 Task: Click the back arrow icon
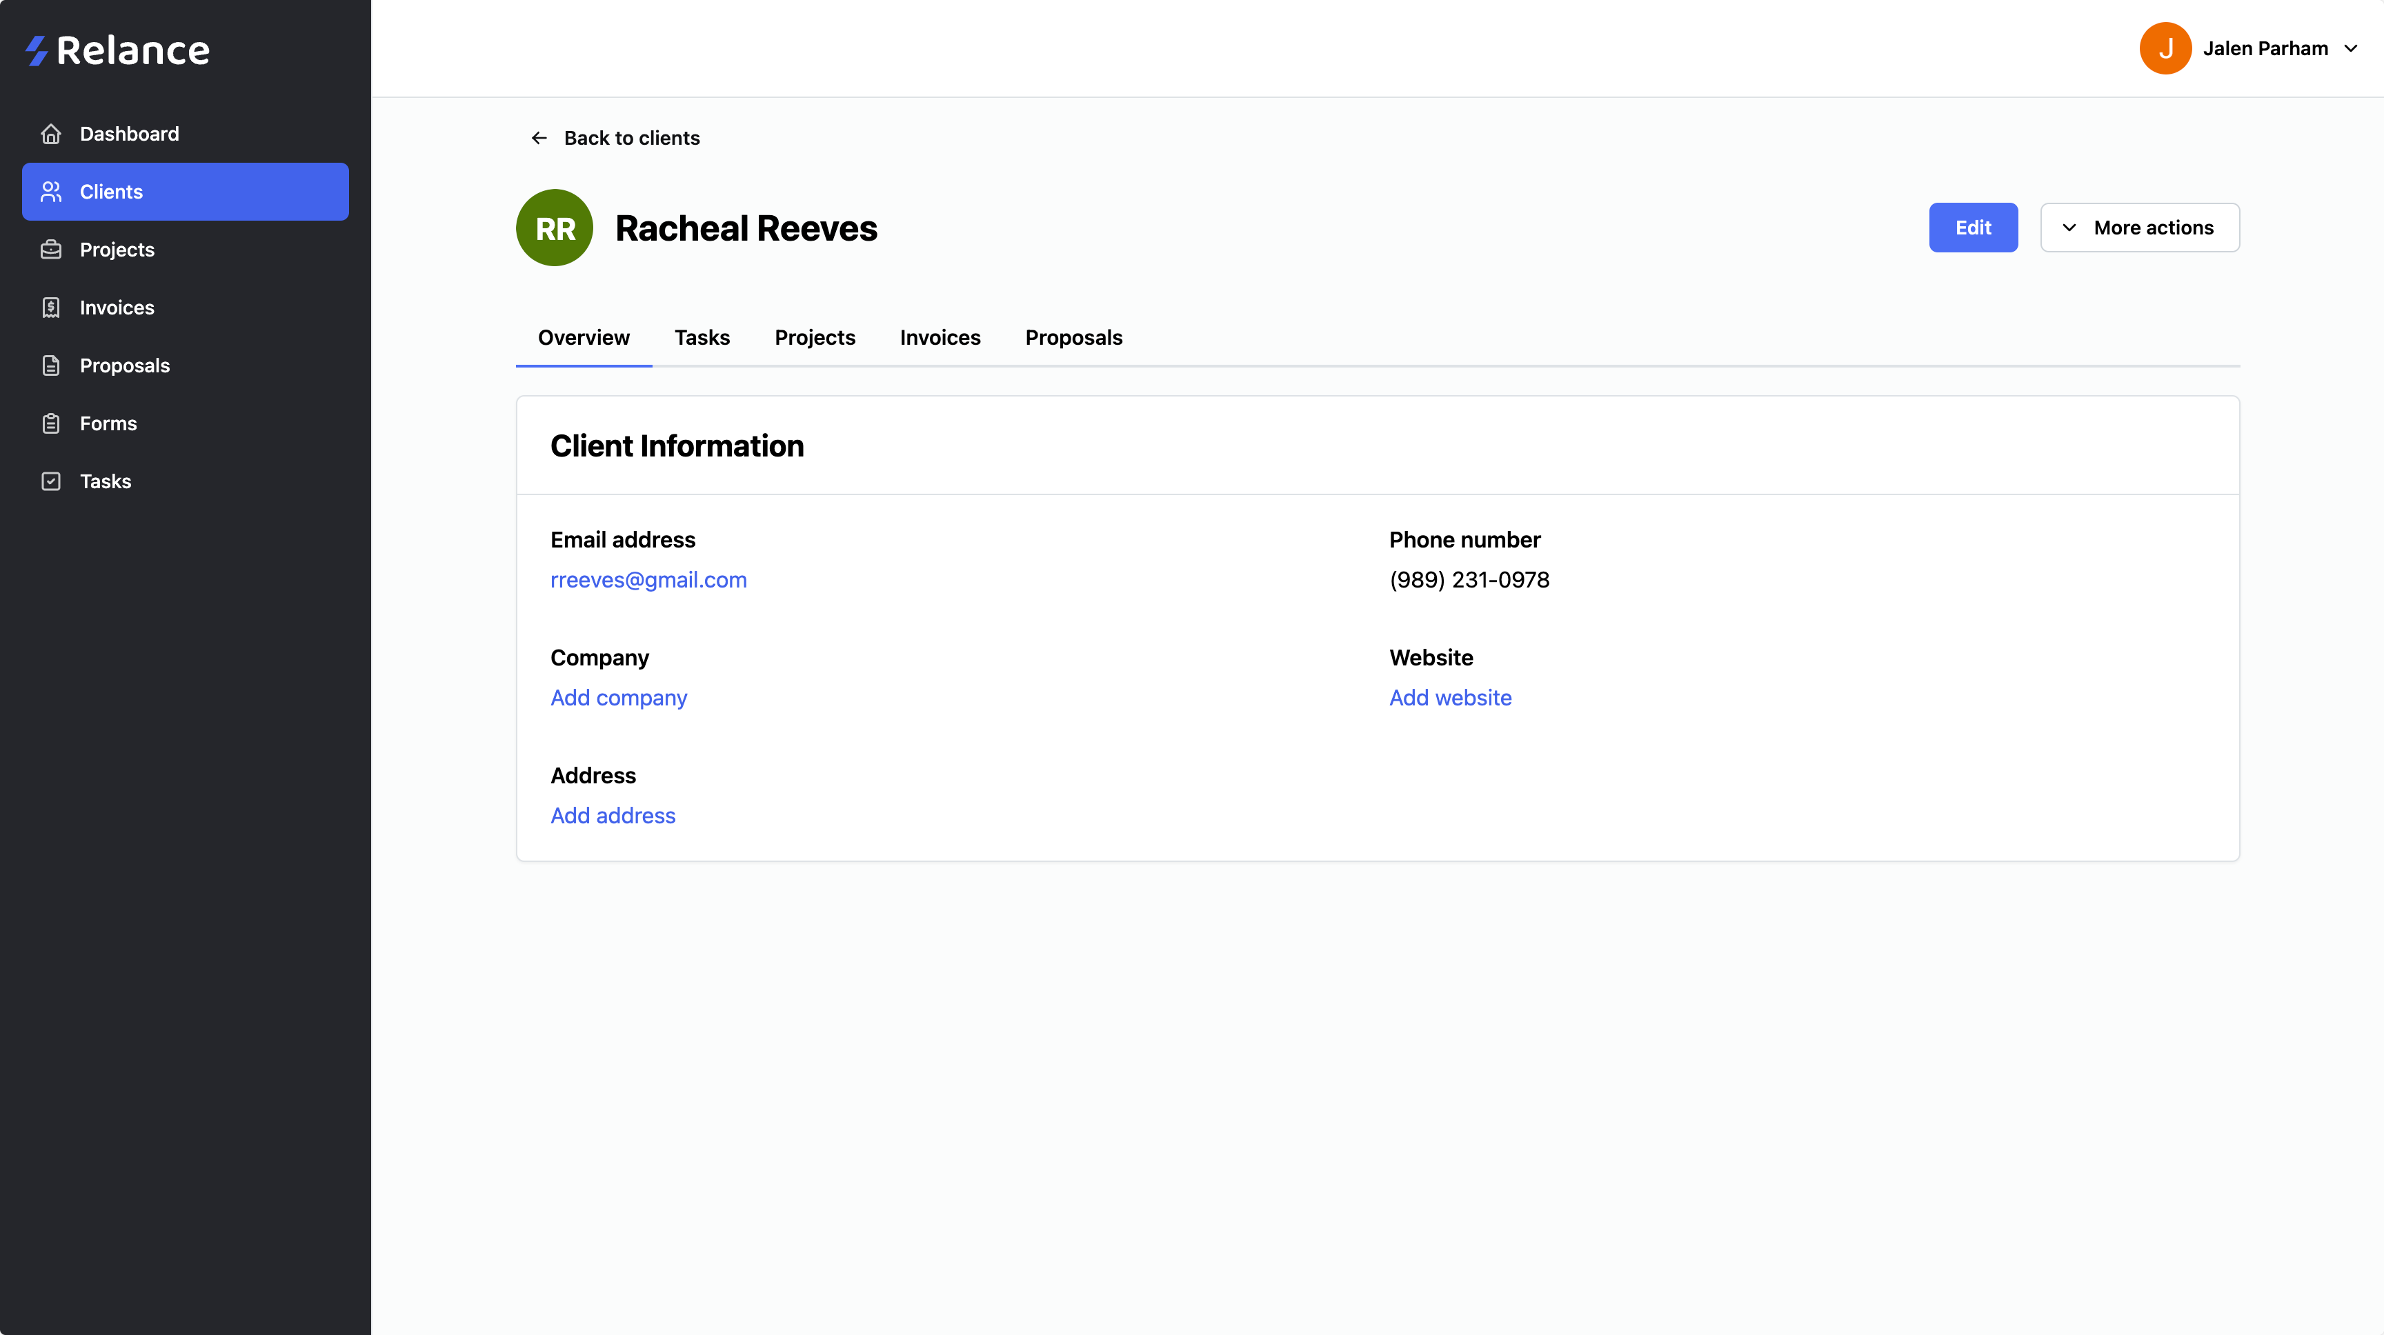click(x=539, y=138)
